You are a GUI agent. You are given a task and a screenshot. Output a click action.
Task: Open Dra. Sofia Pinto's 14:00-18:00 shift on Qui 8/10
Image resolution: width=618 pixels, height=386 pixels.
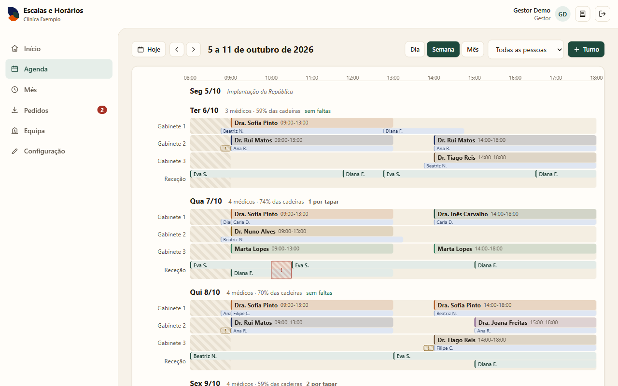[515, 305]
